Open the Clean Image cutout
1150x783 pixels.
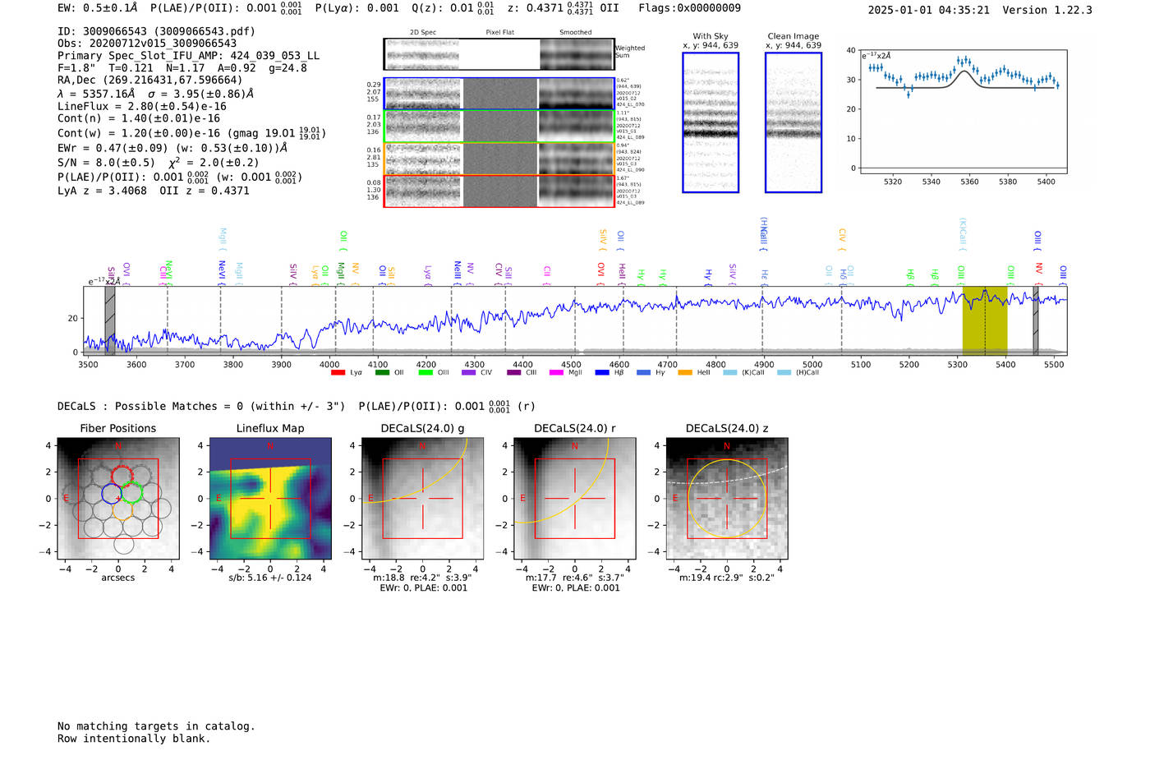tap(793, 122)
